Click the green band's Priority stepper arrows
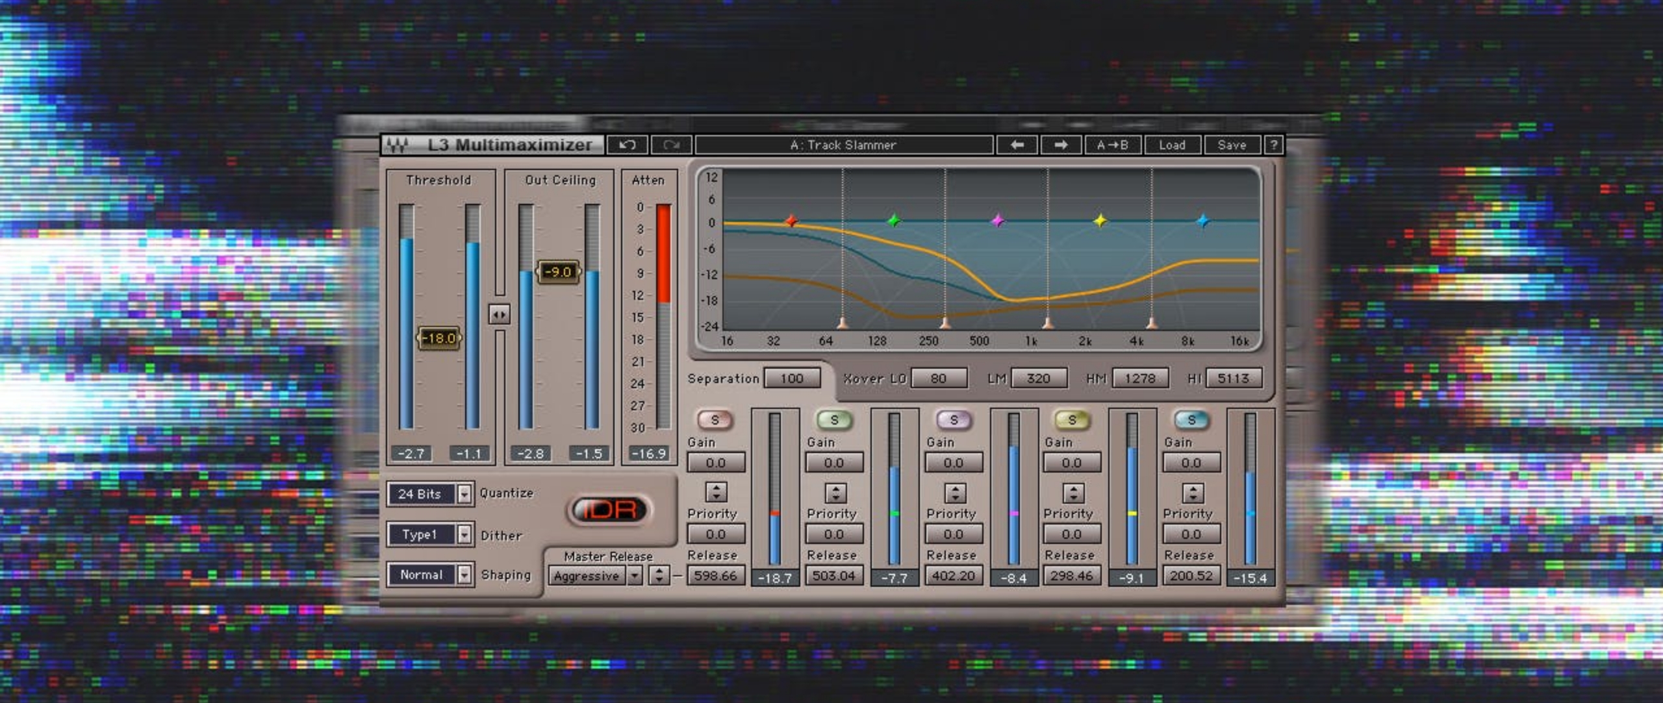 click(x=835, y=493)
